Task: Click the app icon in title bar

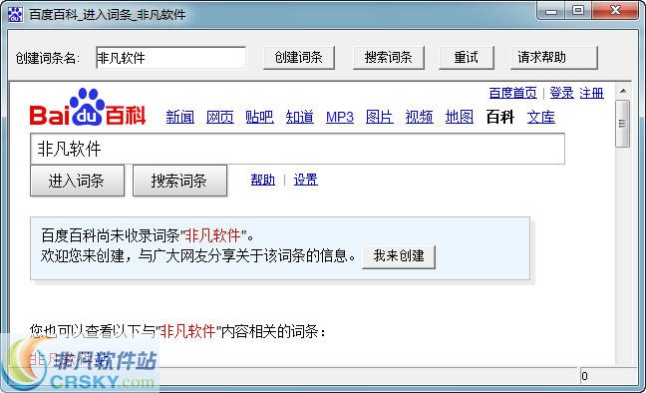Action: [x=15, y=14]
